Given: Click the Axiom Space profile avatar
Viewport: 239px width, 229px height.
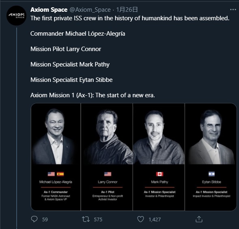Looking at the screenshot, I should click(x=17, y=15).
